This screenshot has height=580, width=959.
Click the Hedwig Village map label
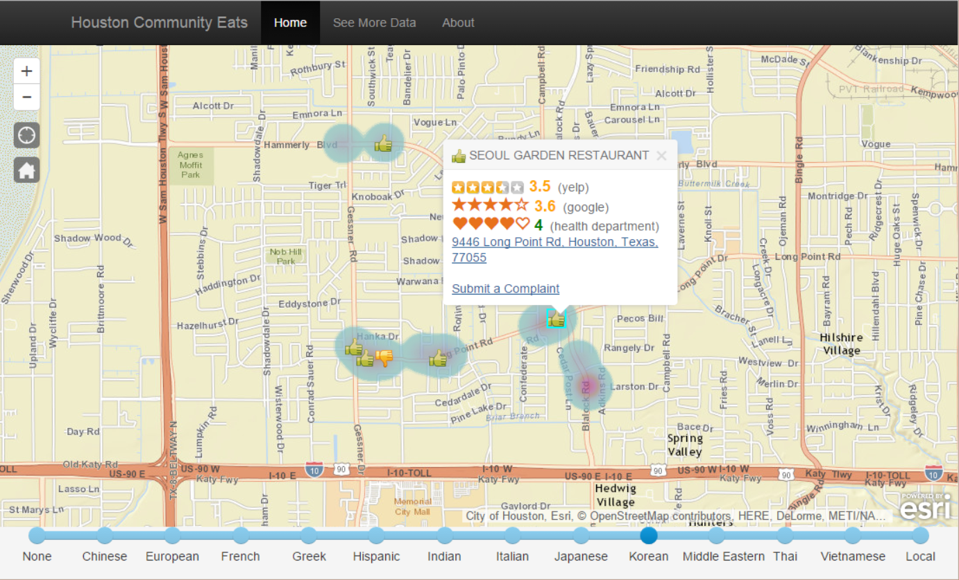616,495
